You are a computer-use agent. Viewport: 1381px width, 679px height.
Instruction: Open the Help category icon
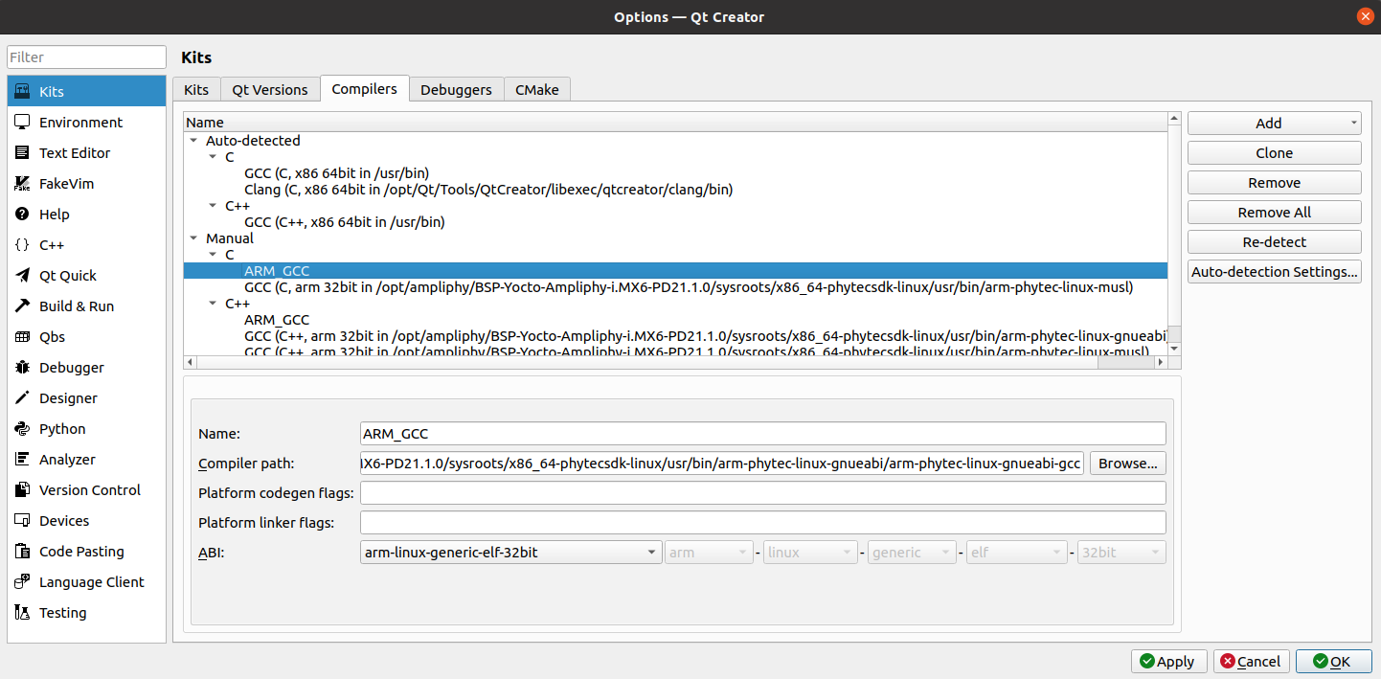pos(22,215)
